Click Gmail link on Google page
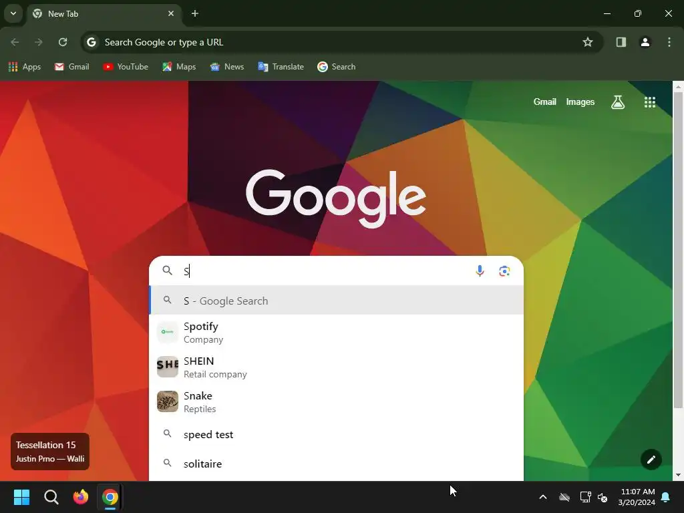Viewport: 684px width, 513px height. click(x=544, y=102)
